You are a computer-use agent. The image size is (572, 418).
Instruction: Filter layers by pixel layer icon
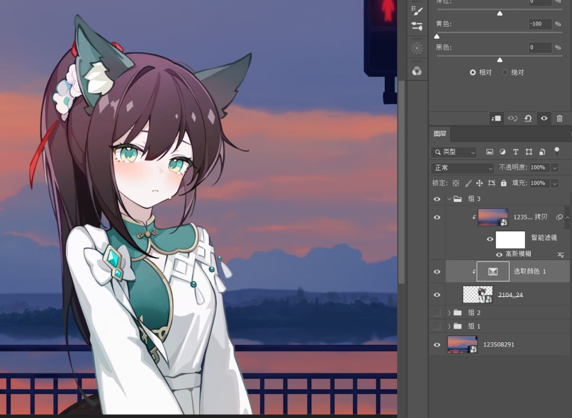coord(489,152)
